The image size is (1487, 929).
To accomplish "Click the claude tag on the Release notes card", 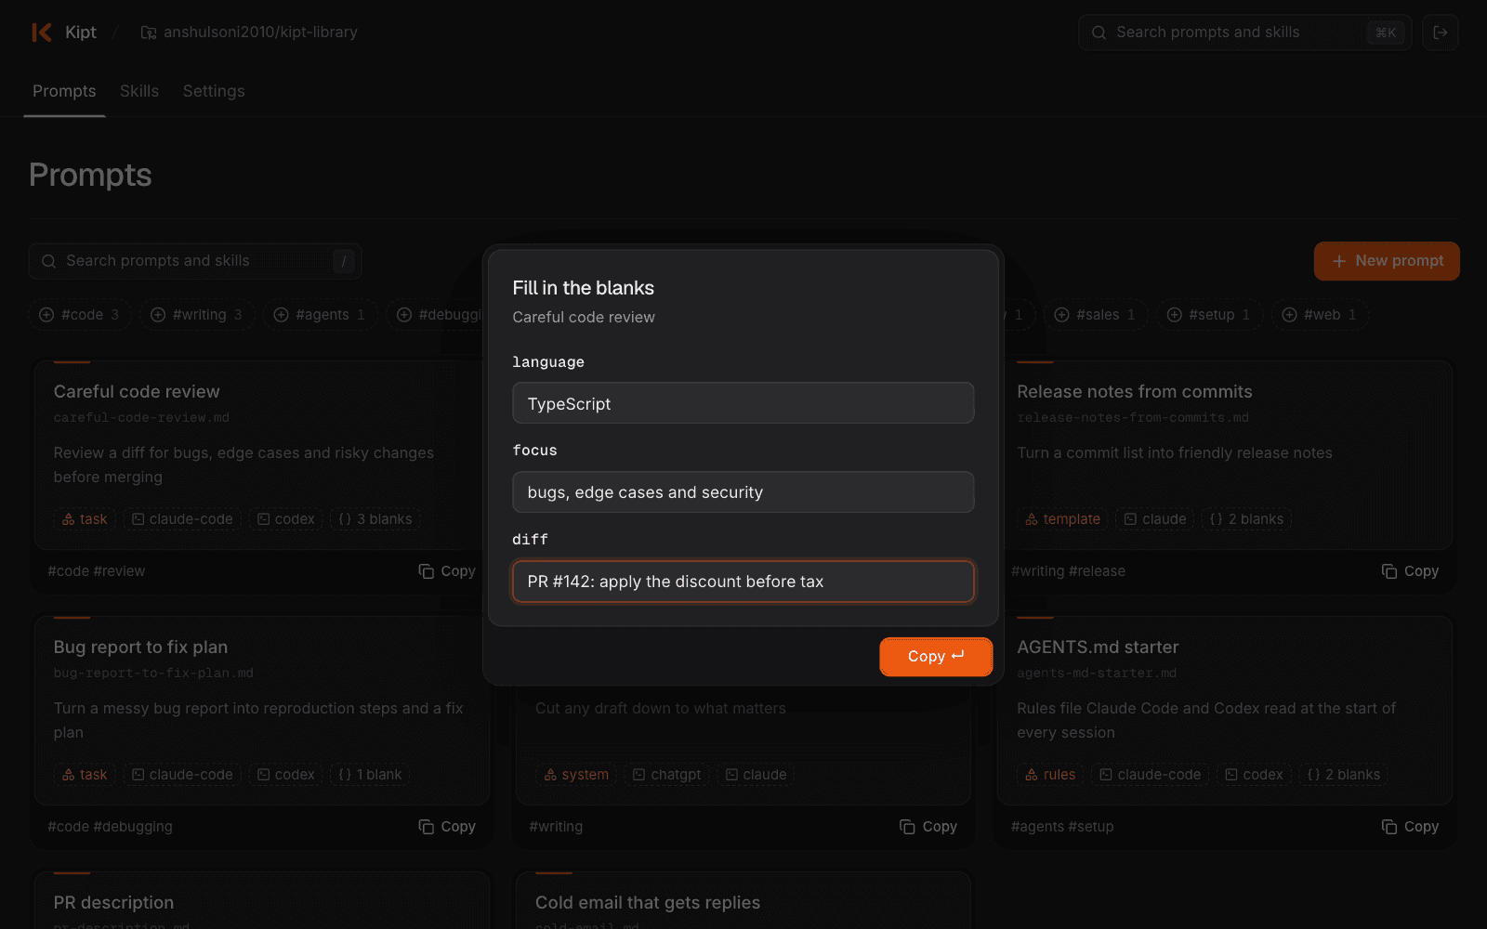I will click(1155, 519).
